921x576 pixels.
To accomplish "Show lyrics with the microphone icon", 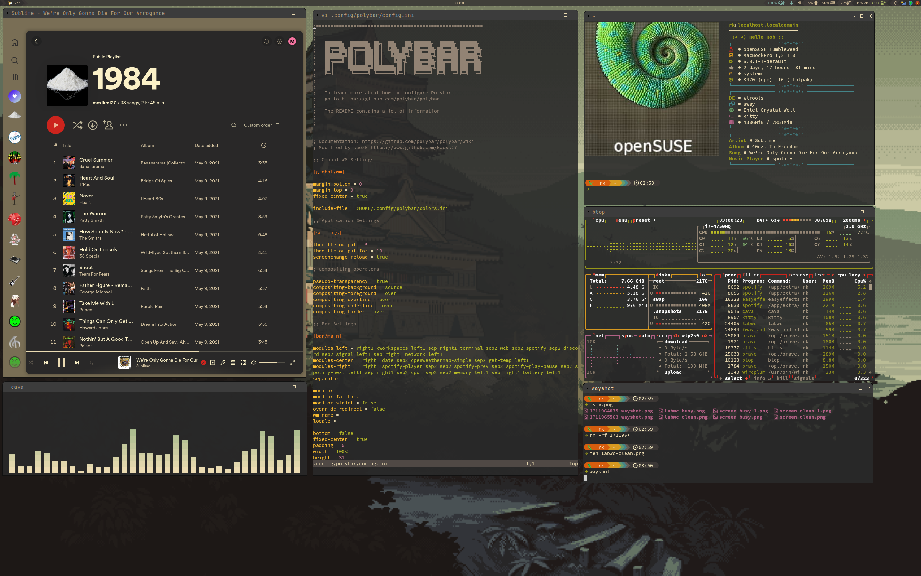I will [223, 363].
